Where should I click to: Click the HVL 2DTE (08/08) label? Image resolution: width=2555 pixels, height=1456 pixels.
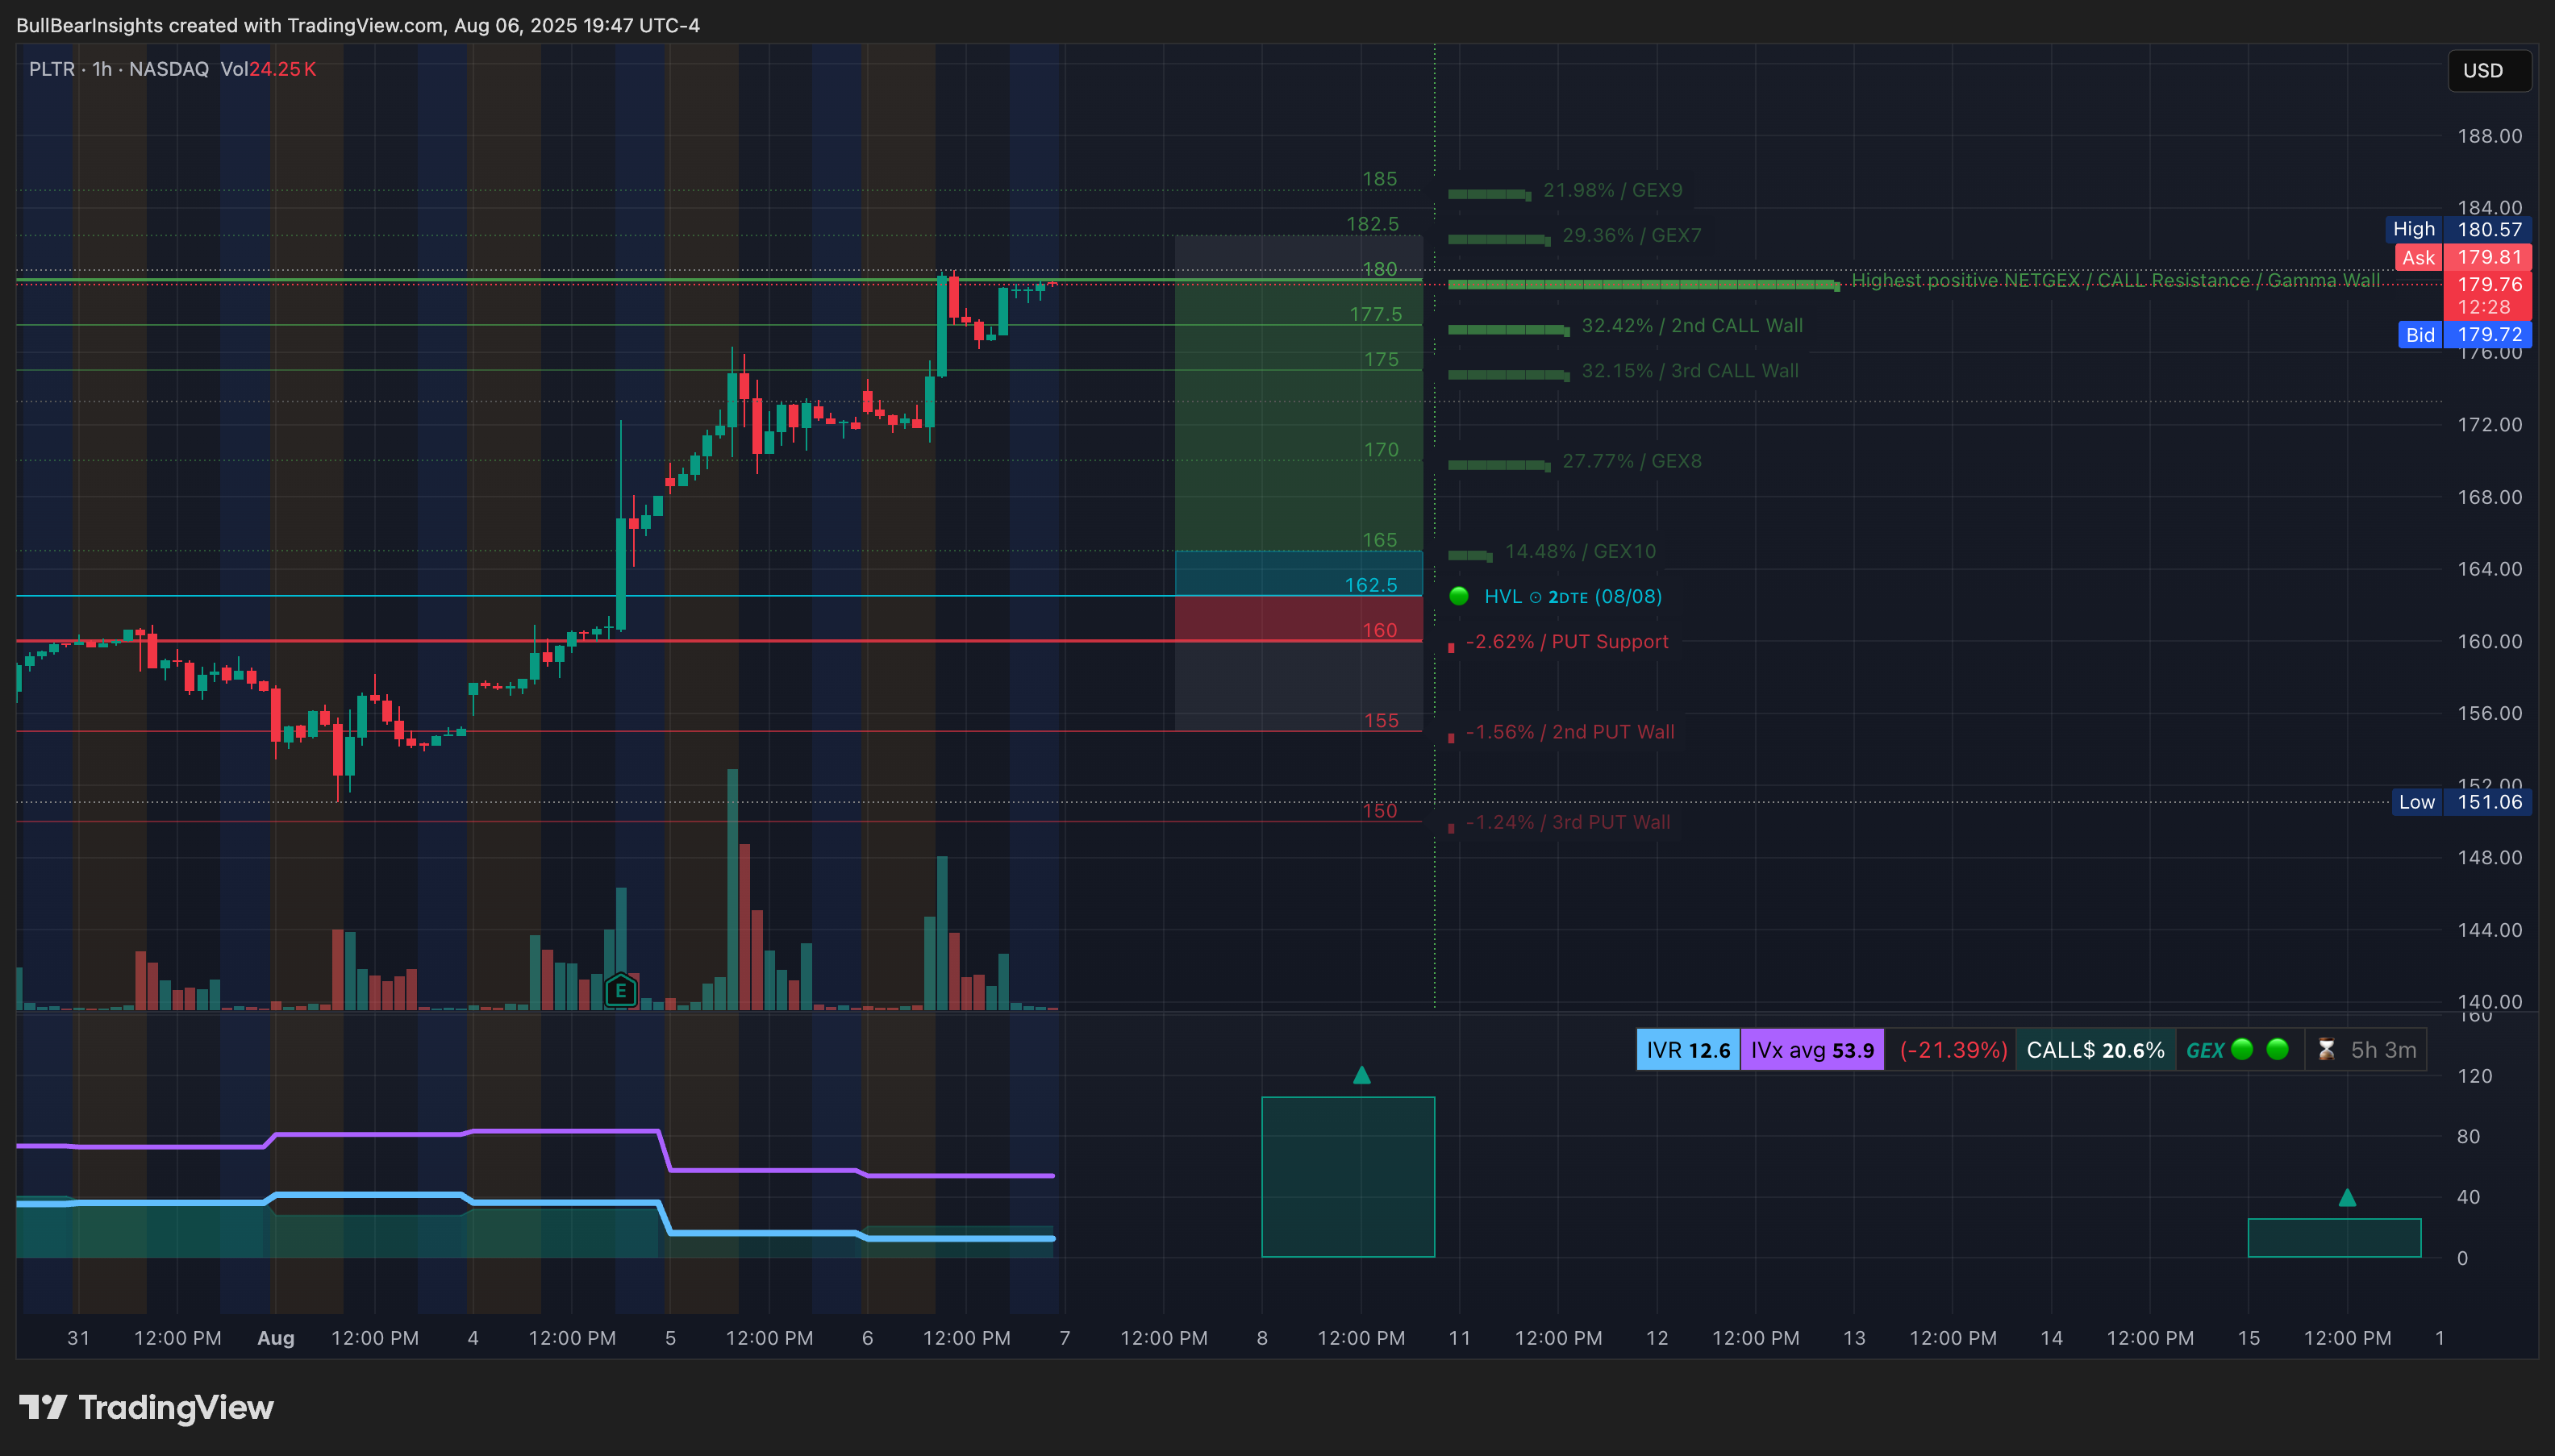(1573, 596)
